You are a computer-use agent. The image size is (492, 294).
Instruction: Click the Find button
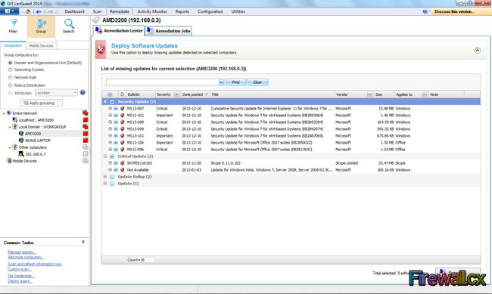236,82
